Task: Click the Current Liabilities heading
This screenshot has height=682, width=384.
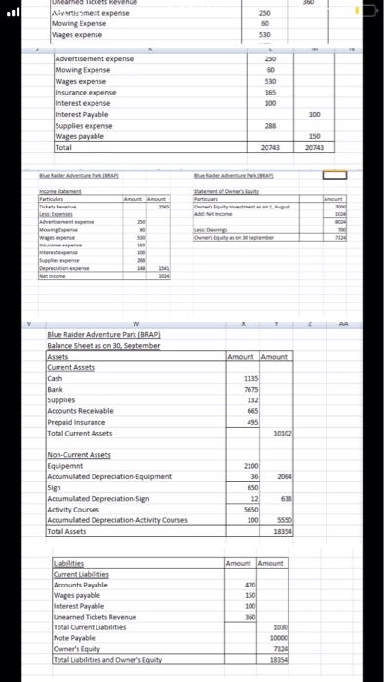Action: [x=81, y=574]
